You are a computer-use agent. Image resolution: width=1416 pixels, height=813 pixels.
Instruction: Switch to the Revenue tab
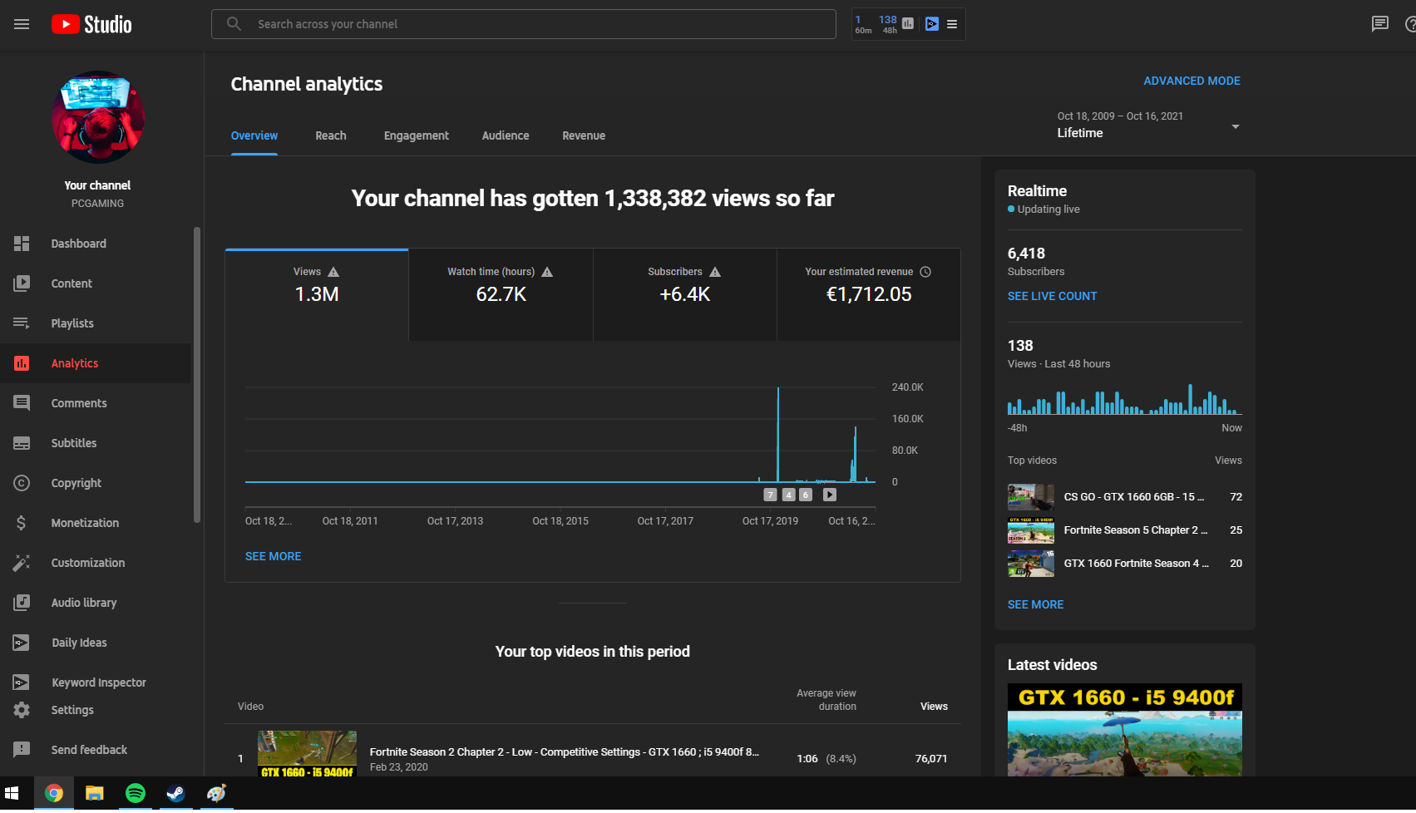pos(584,135)
